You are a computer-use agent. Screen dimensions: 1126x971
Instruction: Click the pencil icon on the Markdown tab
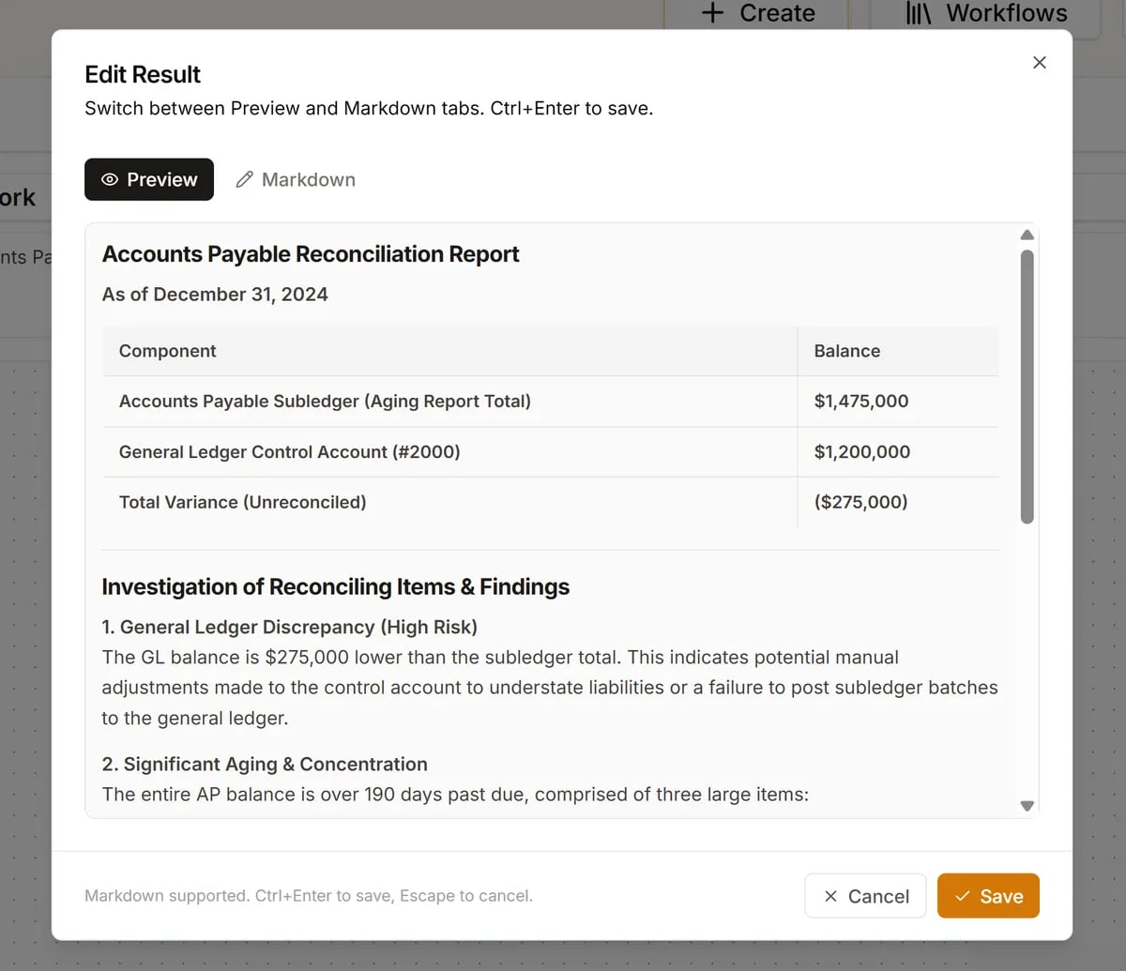[x=245, y=178]
